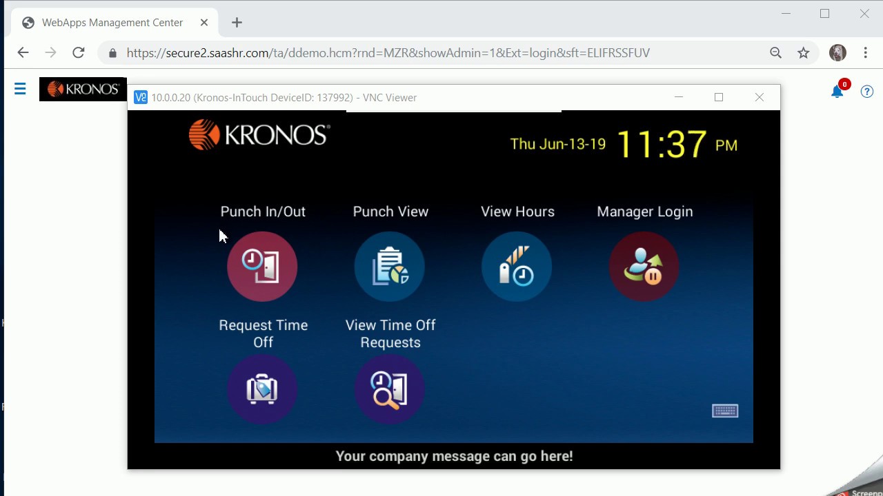Click the Thu Jun-13-19 date text

[x=557, y=144]
